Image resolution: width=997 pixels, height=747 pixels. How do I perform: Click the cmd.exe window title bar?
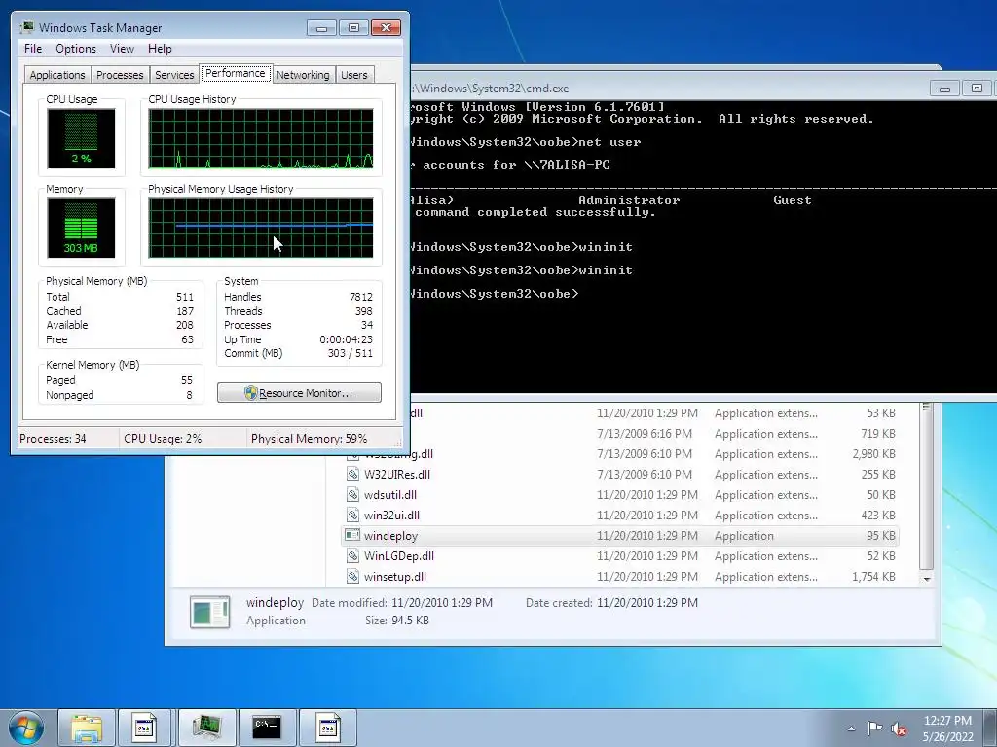pyautogui.click(x=668, y=89)
